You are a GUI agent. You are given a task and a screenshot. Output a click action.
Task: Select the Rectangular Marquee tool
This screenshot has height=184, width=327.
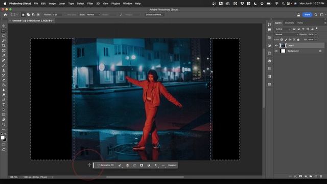4,31
